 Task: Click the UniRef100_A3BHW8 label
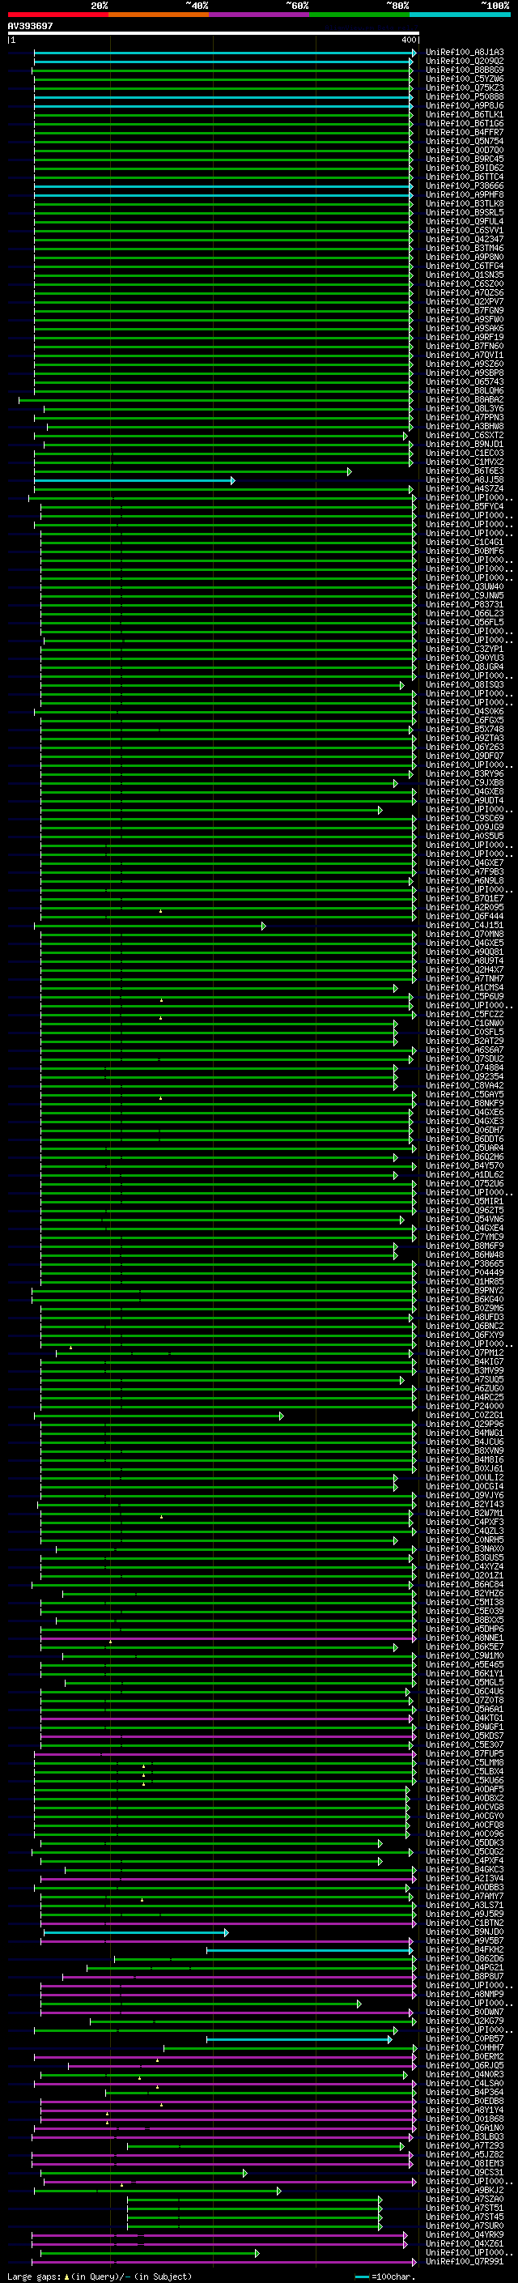(x=465, y=426)
